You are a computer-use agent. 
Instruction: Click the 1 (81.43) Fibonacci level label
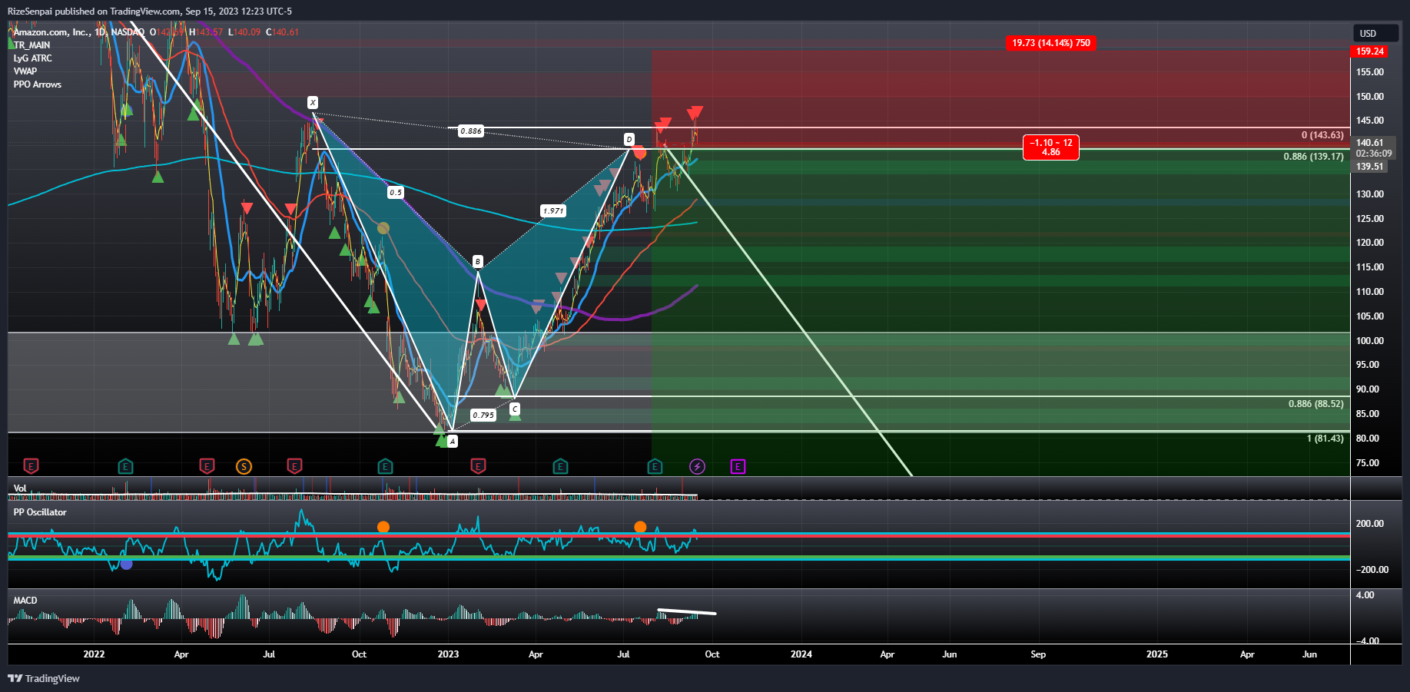coord(1325,439)
